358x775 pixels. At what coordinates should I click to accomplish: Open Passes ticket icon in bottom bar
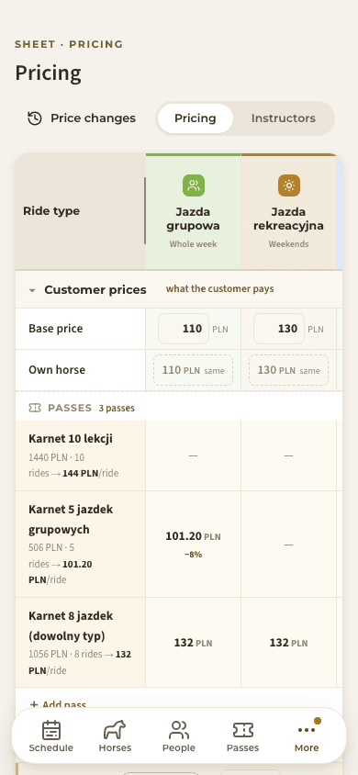[x=242, y=729]
